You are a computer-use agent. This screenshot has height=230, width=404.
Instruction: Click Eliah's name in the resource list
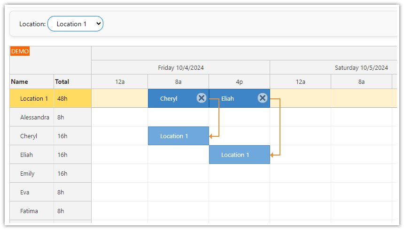point(27,155)
